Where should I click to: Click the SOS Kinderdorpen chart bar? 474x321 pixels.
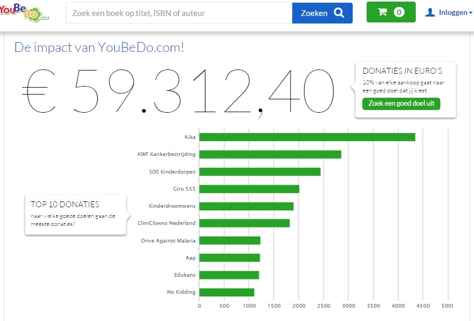coord(260,171)
